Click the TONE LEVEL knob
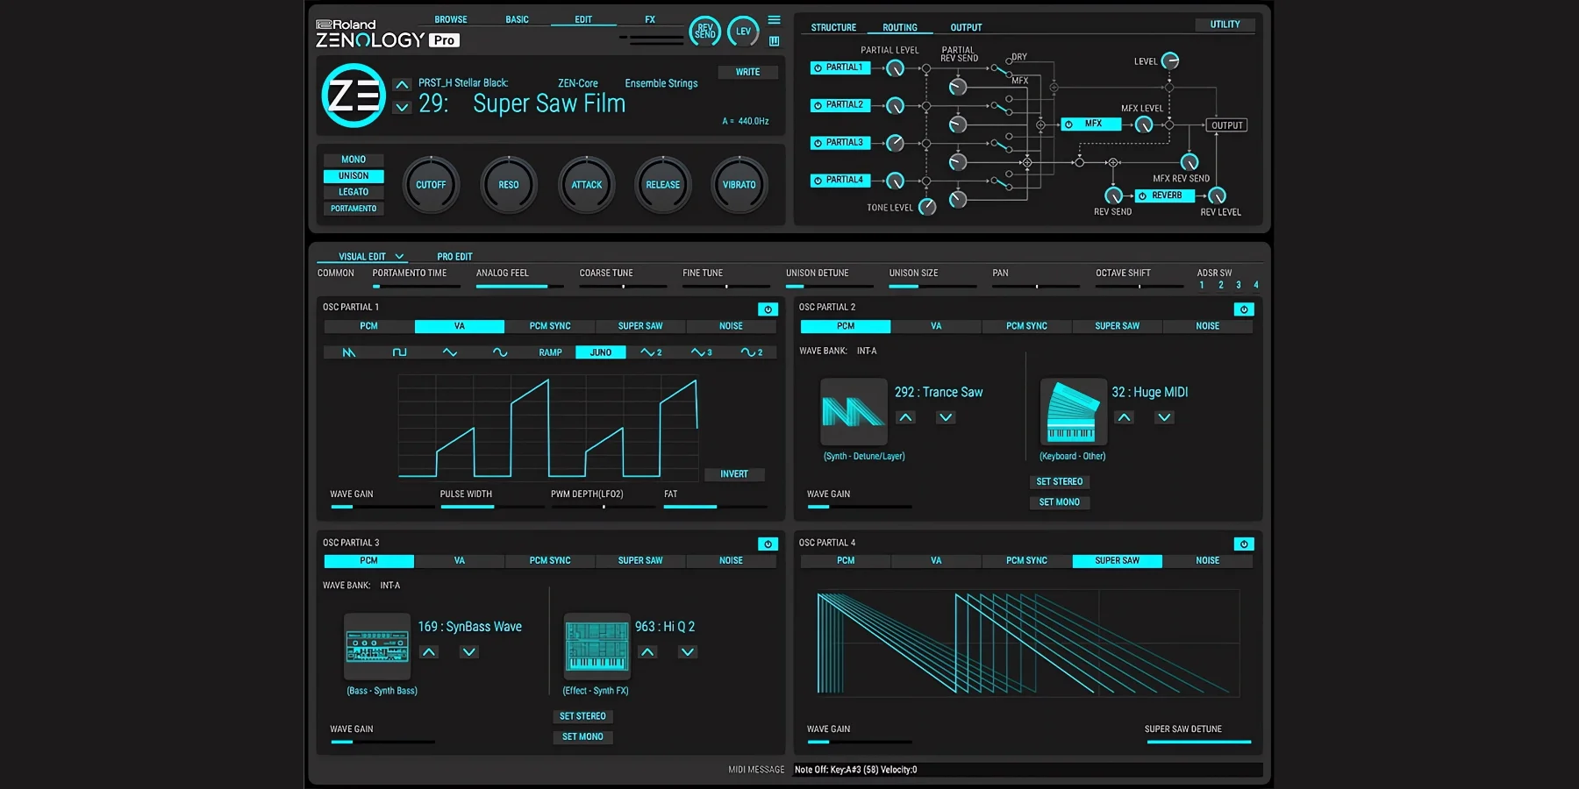Image resolution: width=1579 pixels, height=789 pixels. tap(927, 207)
